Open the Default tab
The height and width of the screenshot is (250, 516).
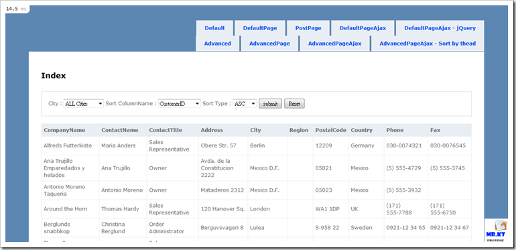[x=214, y=28]
